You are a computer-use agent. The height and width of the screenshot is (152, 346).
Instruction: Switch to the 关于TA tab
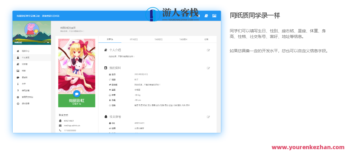tap(110, 39)
